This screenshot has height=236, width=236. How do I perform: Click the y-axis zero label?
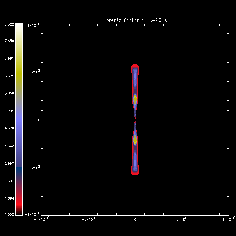tap(39, 120)
